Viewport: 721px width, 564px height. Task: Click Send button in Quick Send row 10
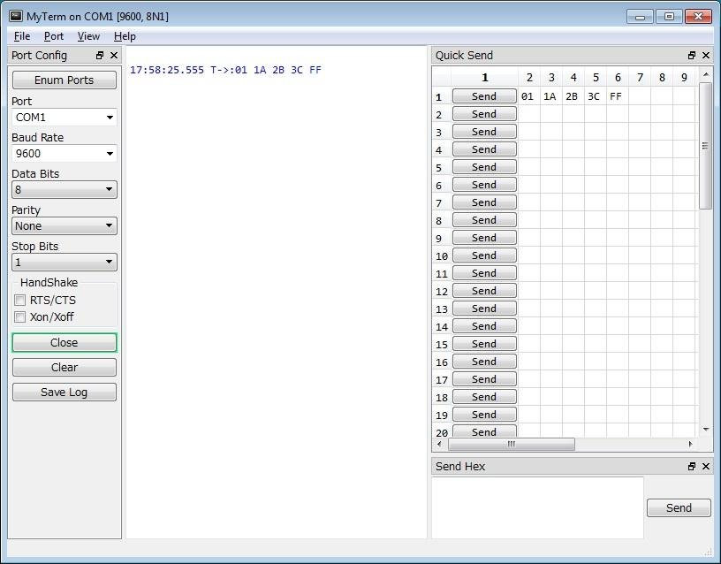484,255
